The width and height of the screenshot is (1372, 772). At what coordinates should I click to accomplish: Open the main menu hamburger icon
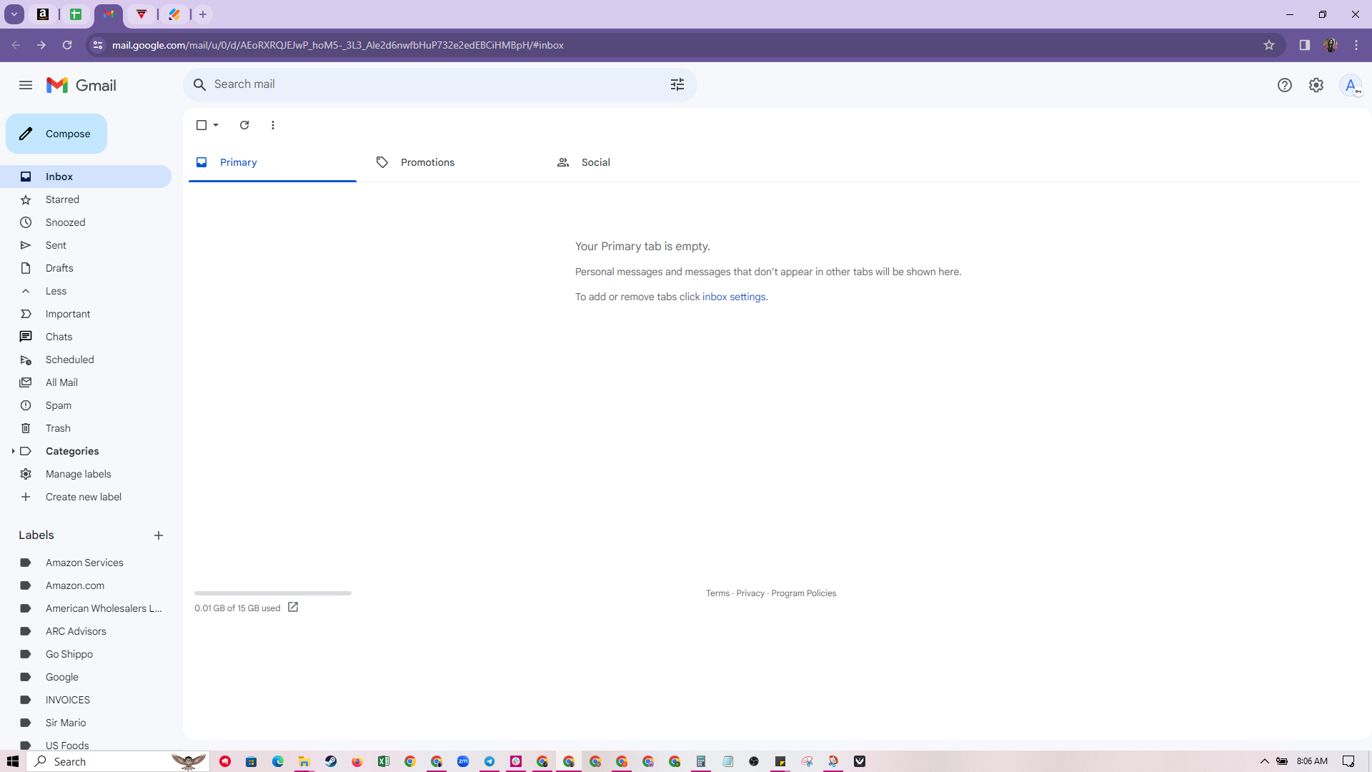pos(26,85)
